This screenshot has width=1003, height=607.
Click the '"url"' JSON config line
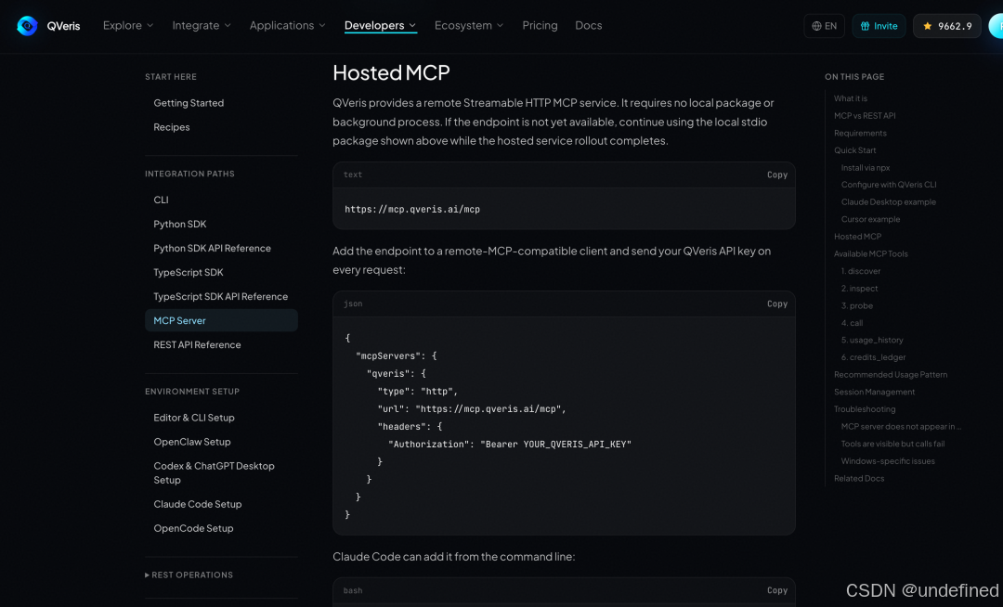coord(472,409)
